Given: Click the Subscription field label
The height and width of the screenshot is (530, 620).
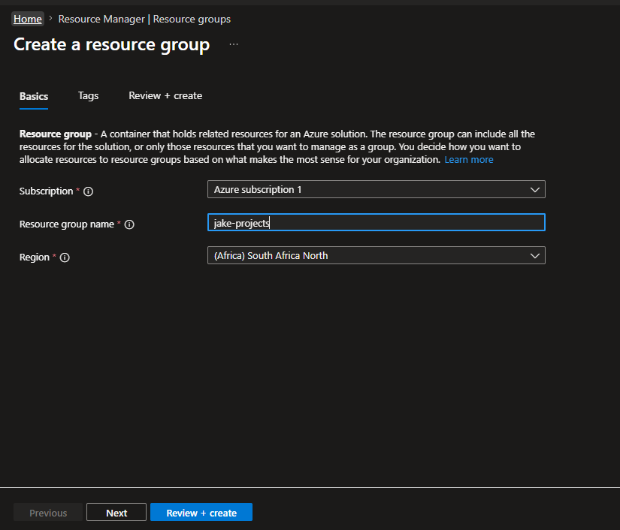Looking at the screenshot, I should (x=47, y=191).
